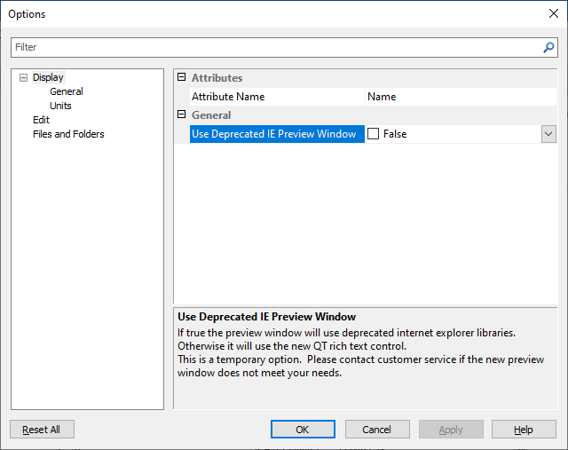Edit the Attribute Name value field
This screenshot has width=568, height=450.
(x=460, y=97)
